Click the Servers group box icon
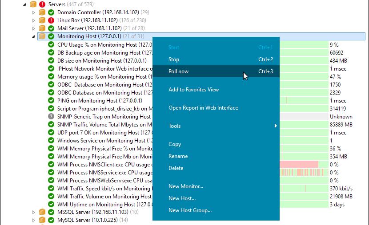This screenshot has width=369, height=225. pos(33,4)
